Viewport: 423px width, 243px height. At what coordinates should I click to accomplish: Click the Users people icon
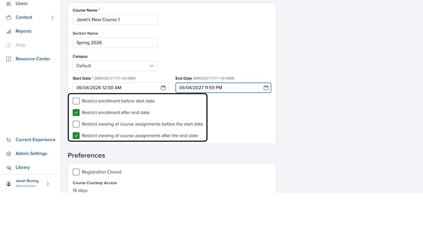point(9,4)
